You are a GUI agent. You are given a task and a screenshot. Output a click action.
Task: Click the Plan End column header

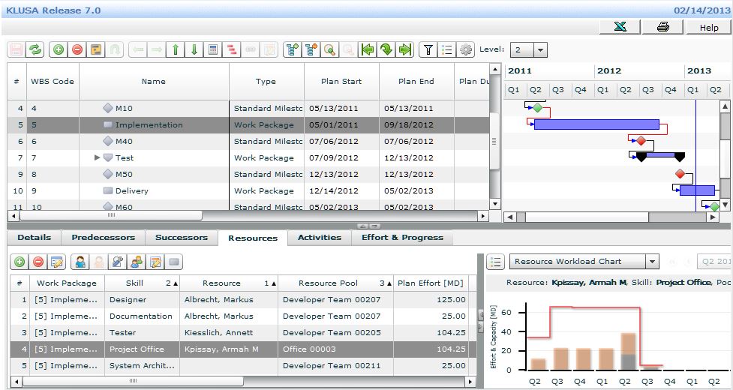pyautogui.click(x=416, y=81)
